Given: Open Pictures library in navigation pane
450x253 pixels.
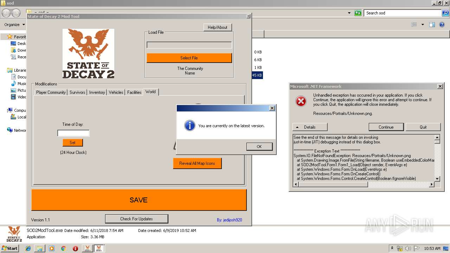Looking at the screenshot, I should 18,90.
